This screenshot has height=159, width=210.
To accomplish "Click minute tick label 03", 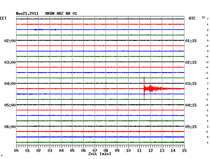I will click(50, 151).
